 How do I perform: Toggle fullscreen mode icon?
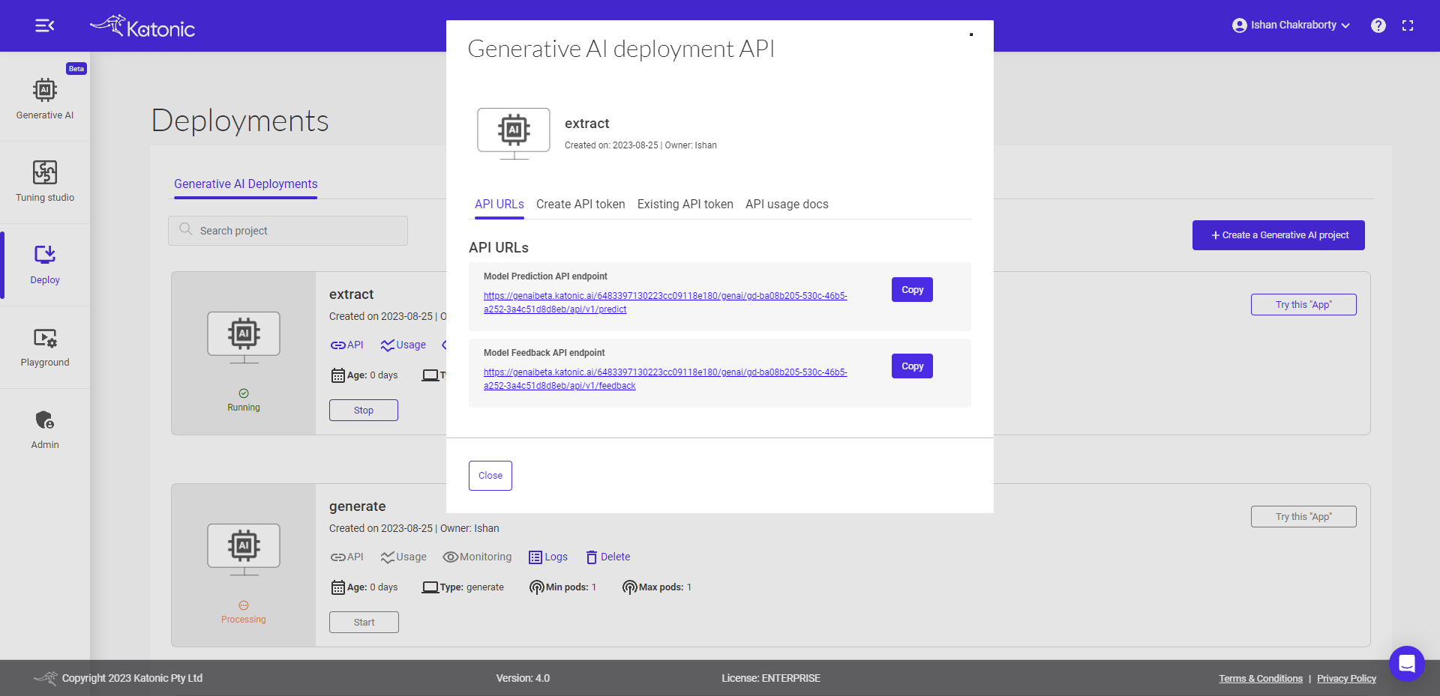click(x=1408, y=25)
